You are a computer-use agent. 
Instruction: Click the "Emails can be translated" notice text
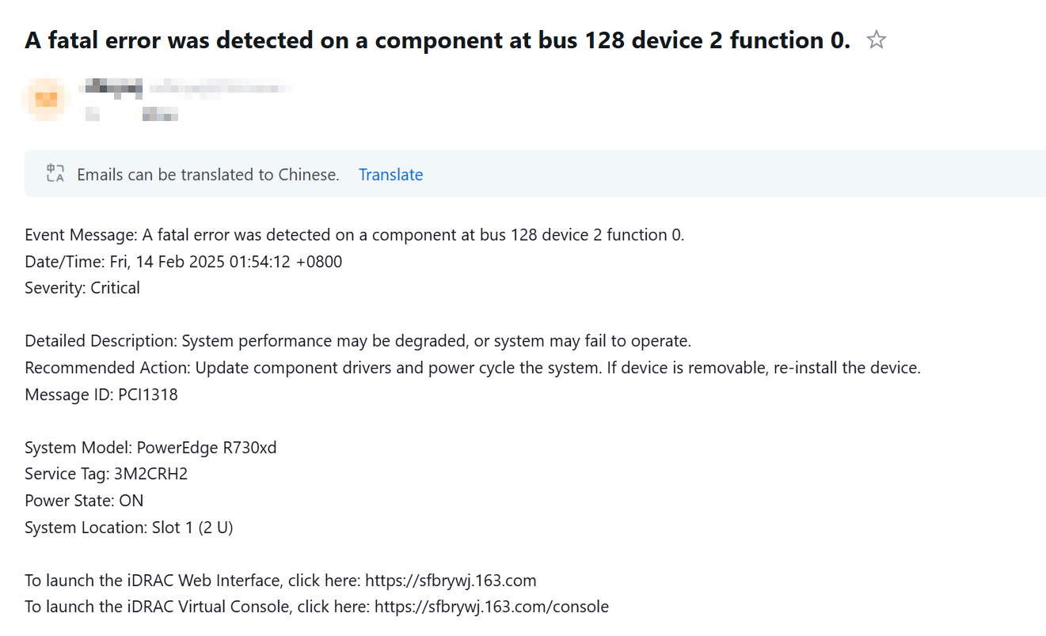(x=208, y=175)
